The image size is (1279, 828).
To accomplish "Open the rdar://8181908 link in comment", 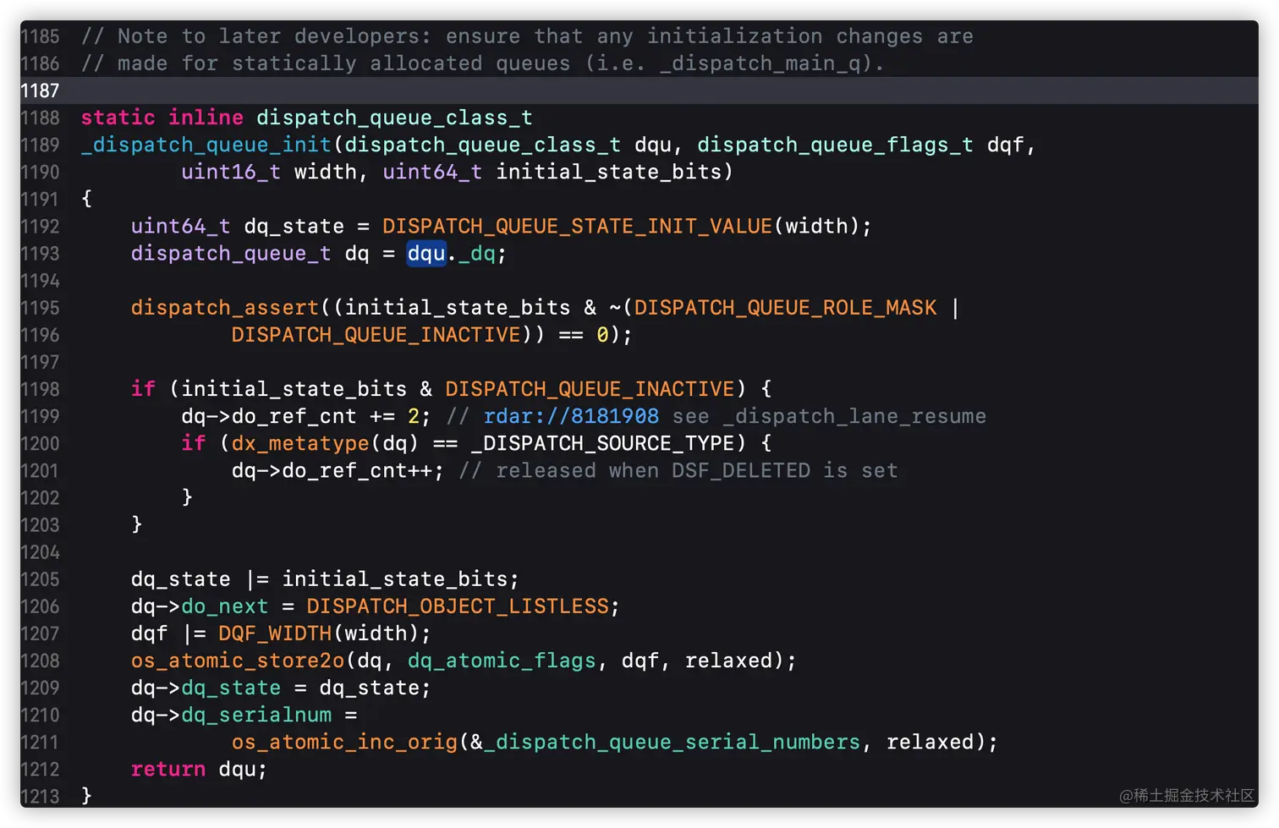I will (x=571, y=416).
